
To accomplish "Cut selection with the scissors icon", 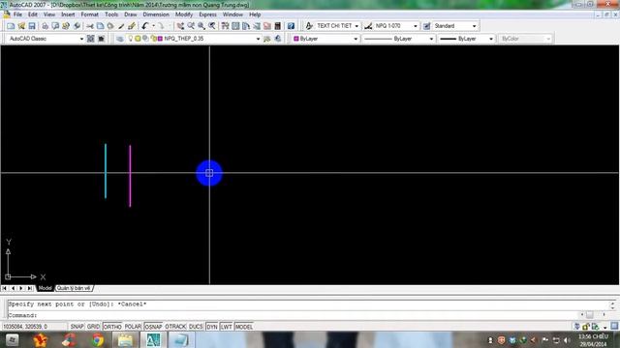I will (x=90, y=26).
